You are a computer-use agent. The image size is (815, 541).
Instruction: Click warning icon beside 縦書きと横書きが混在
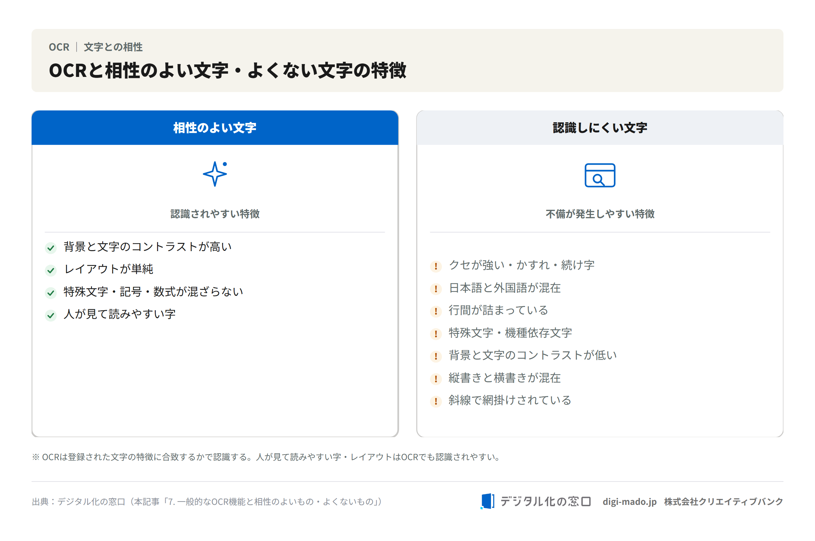[436, 379]
